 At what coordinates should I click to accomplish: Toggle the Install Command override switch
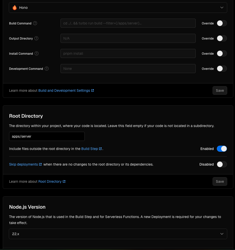222,54
